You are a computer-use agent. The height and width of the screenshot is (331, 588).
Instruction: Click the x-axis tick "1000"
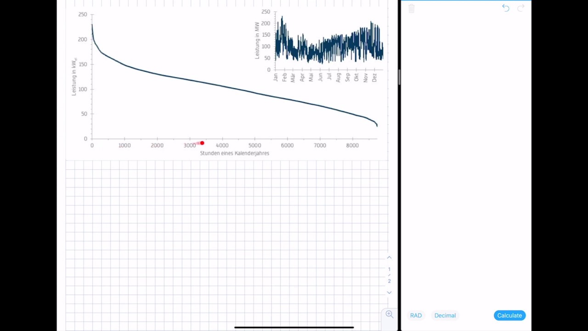(x=124, y=145)
